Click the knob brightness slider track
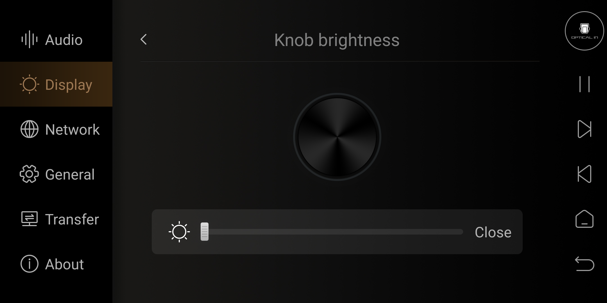This screenshot has height=303, width=607. pos(332,232)
